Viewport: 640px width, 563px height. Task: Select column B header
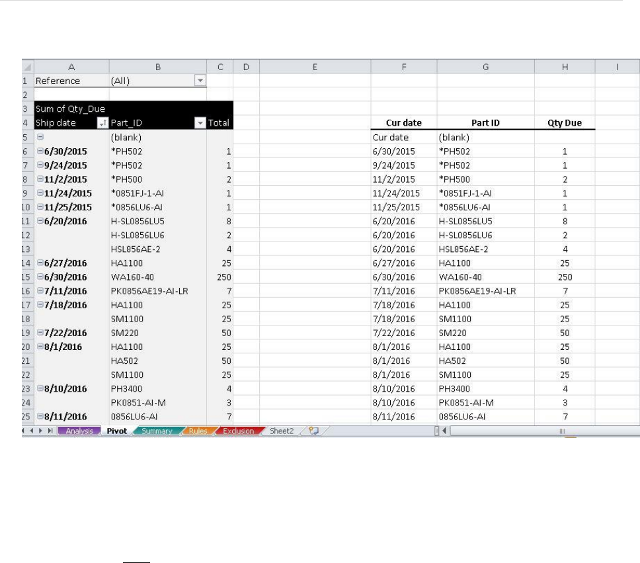157,67
